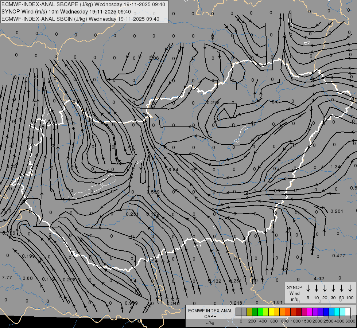Image resolution: width=357 pixels, height=328 pixels.
Task: Click the 0.346 value on the map
Action: (173, 304)
